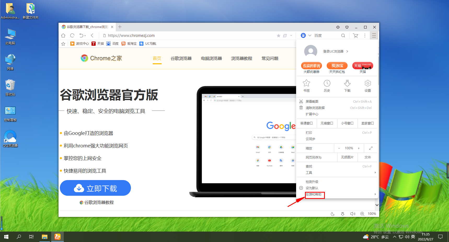This screenshot has width=449, height=242.
Task: Open 浏览器教程 nav tab
Action: (242, 58)
